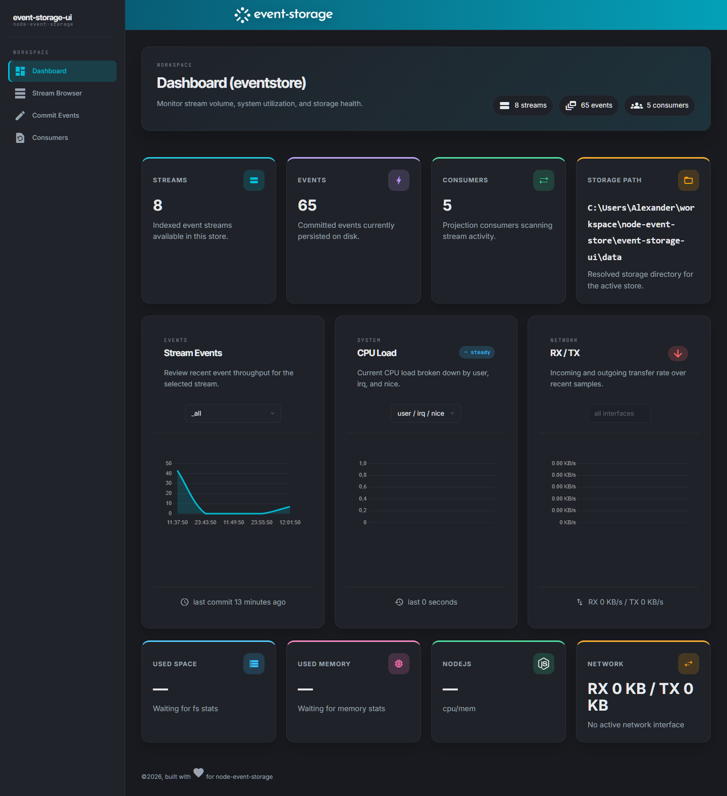Open the all interfaces dropdown
The width and height of the screenshot is (727, 796).
[x=619, y=414]
